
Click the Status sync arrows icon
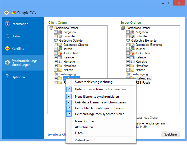[7, 36]
